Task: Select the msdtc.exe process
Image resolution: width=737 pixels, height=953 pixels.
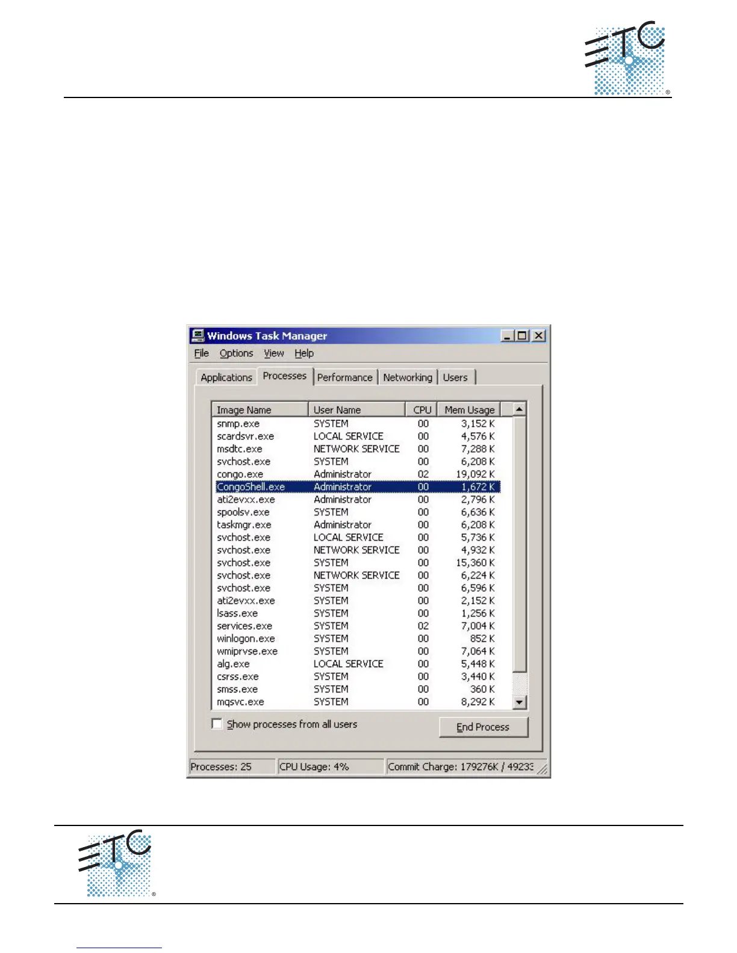Action: [x=356, y=449]
